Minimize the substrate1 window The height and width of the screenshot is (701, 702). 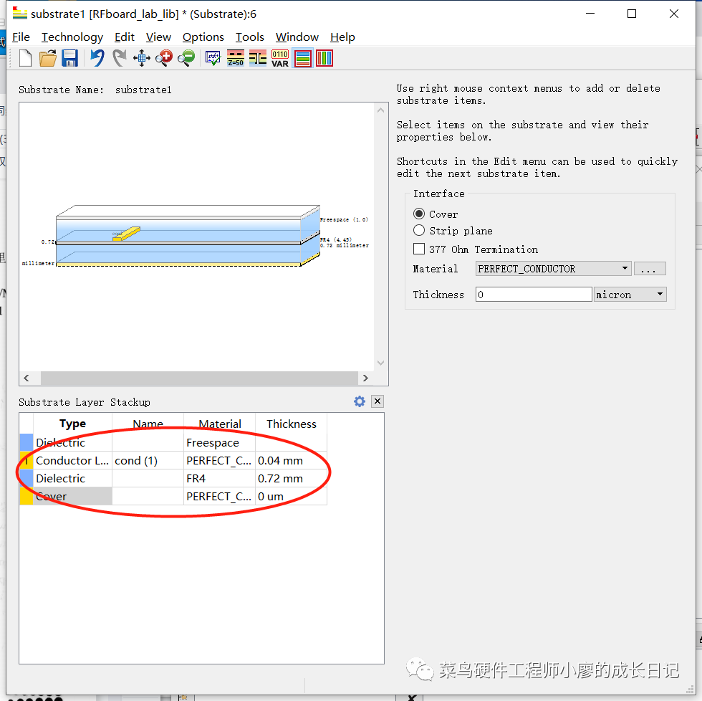[590, 14]
